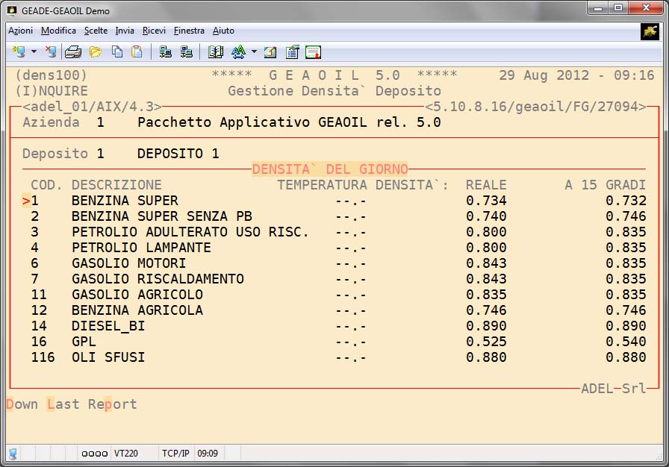Click the VT220 emulation status field
The width and height of the screenshot is (669, 467).
point(124,453)
